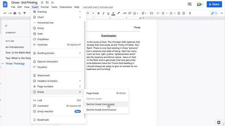Viewport: 225px width, 126px height.
Task: Select Section break (next page)
Action: pyautogui.click(x=106, y=104)
